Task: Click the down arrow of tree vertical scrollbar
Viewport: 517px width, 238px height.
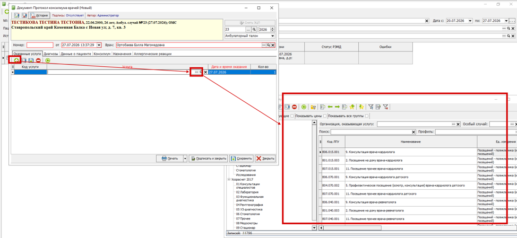Action: click(x=314, y=227)
